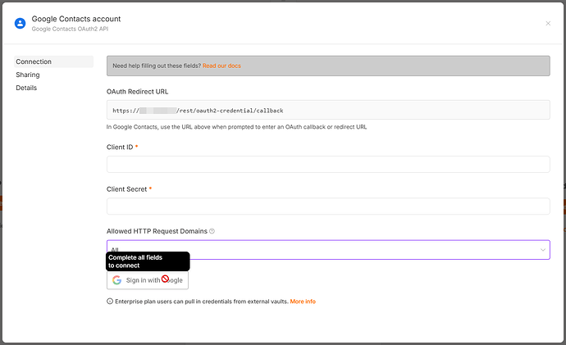Click the Google Contacts account avatar icon
The width and height of the screenshot is (566, 345).
pyautogui.click(x=20, y=24)
